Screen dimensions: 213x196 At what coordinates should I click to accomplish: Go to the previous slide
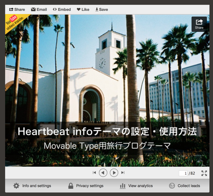pyautogui.click(x=103, y=173)
